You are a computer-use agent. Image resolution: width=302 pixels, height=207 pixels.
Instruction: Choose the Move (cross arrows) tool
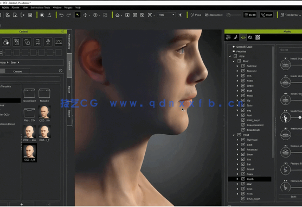(85, 15)
